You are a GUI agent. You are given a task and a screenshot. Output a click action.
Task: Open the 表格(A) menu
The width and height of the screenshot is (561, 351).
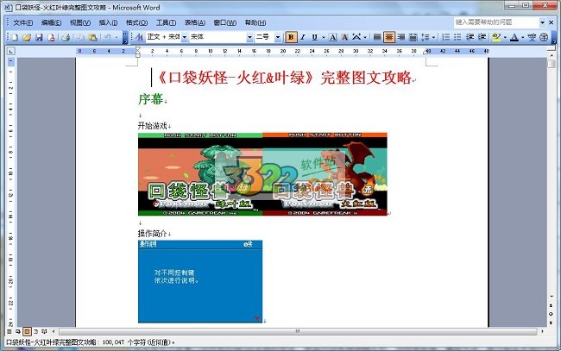(195, 22)
